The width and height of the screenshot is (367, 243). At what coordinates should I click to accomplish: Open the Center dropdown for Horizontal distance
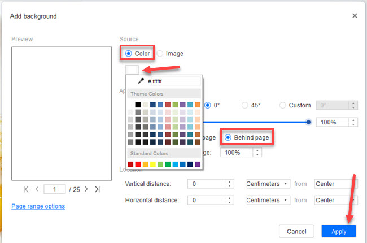(x=336, y=200)
